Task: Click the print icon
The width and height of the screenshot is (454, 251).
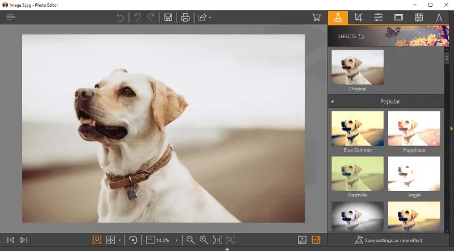Action: click(185, 18)
